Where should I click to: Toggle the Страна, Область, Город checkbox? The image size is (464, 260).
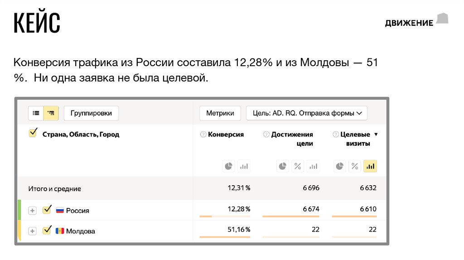(33, 133)
